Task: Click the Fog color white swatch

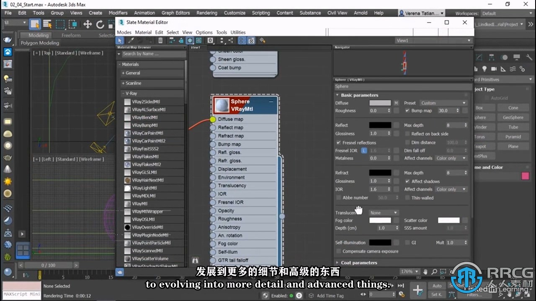Action: click(x=380, y=220)
